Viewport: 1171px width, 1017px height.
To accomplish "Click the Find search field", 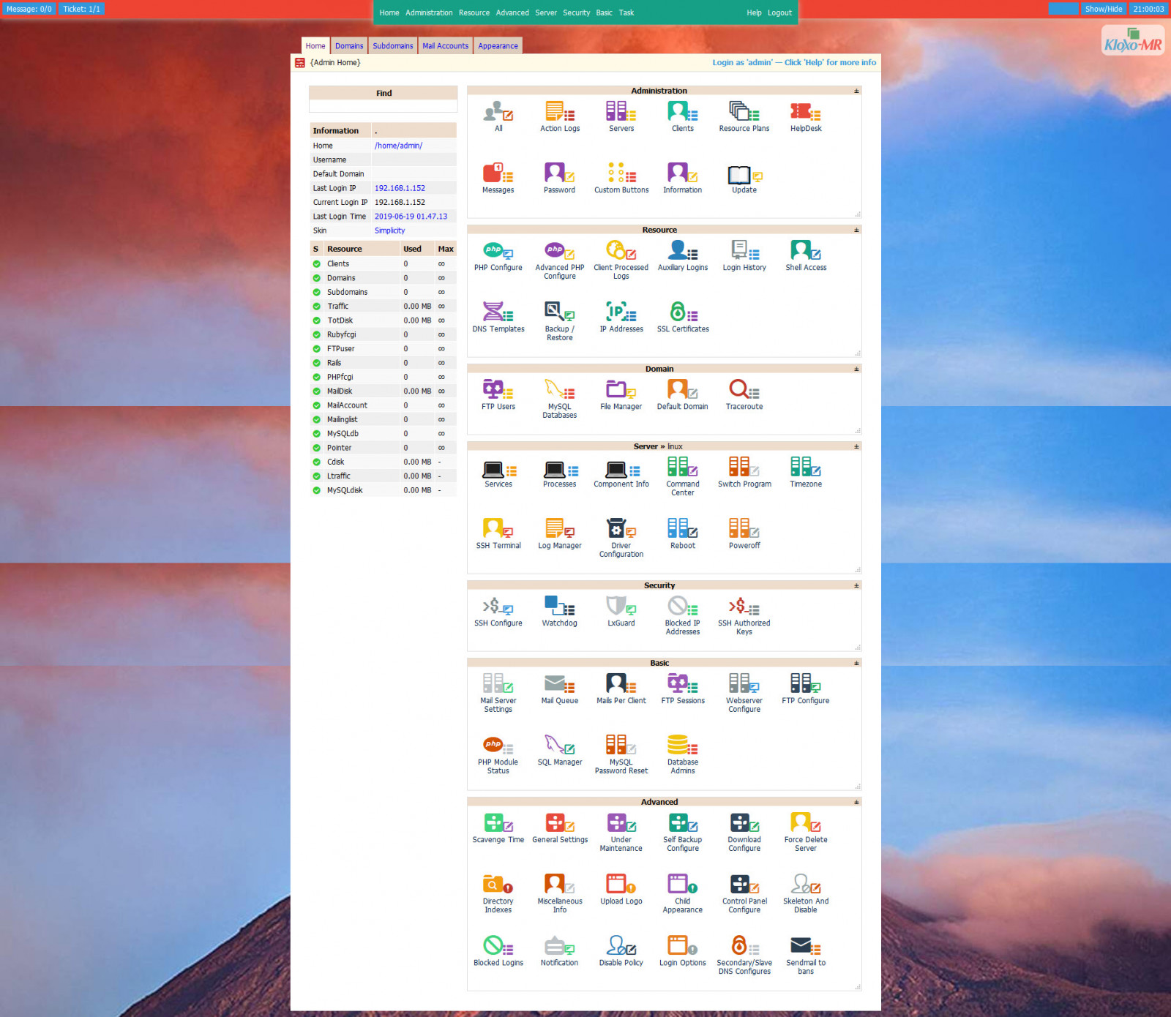I will [x=383, y=106].
